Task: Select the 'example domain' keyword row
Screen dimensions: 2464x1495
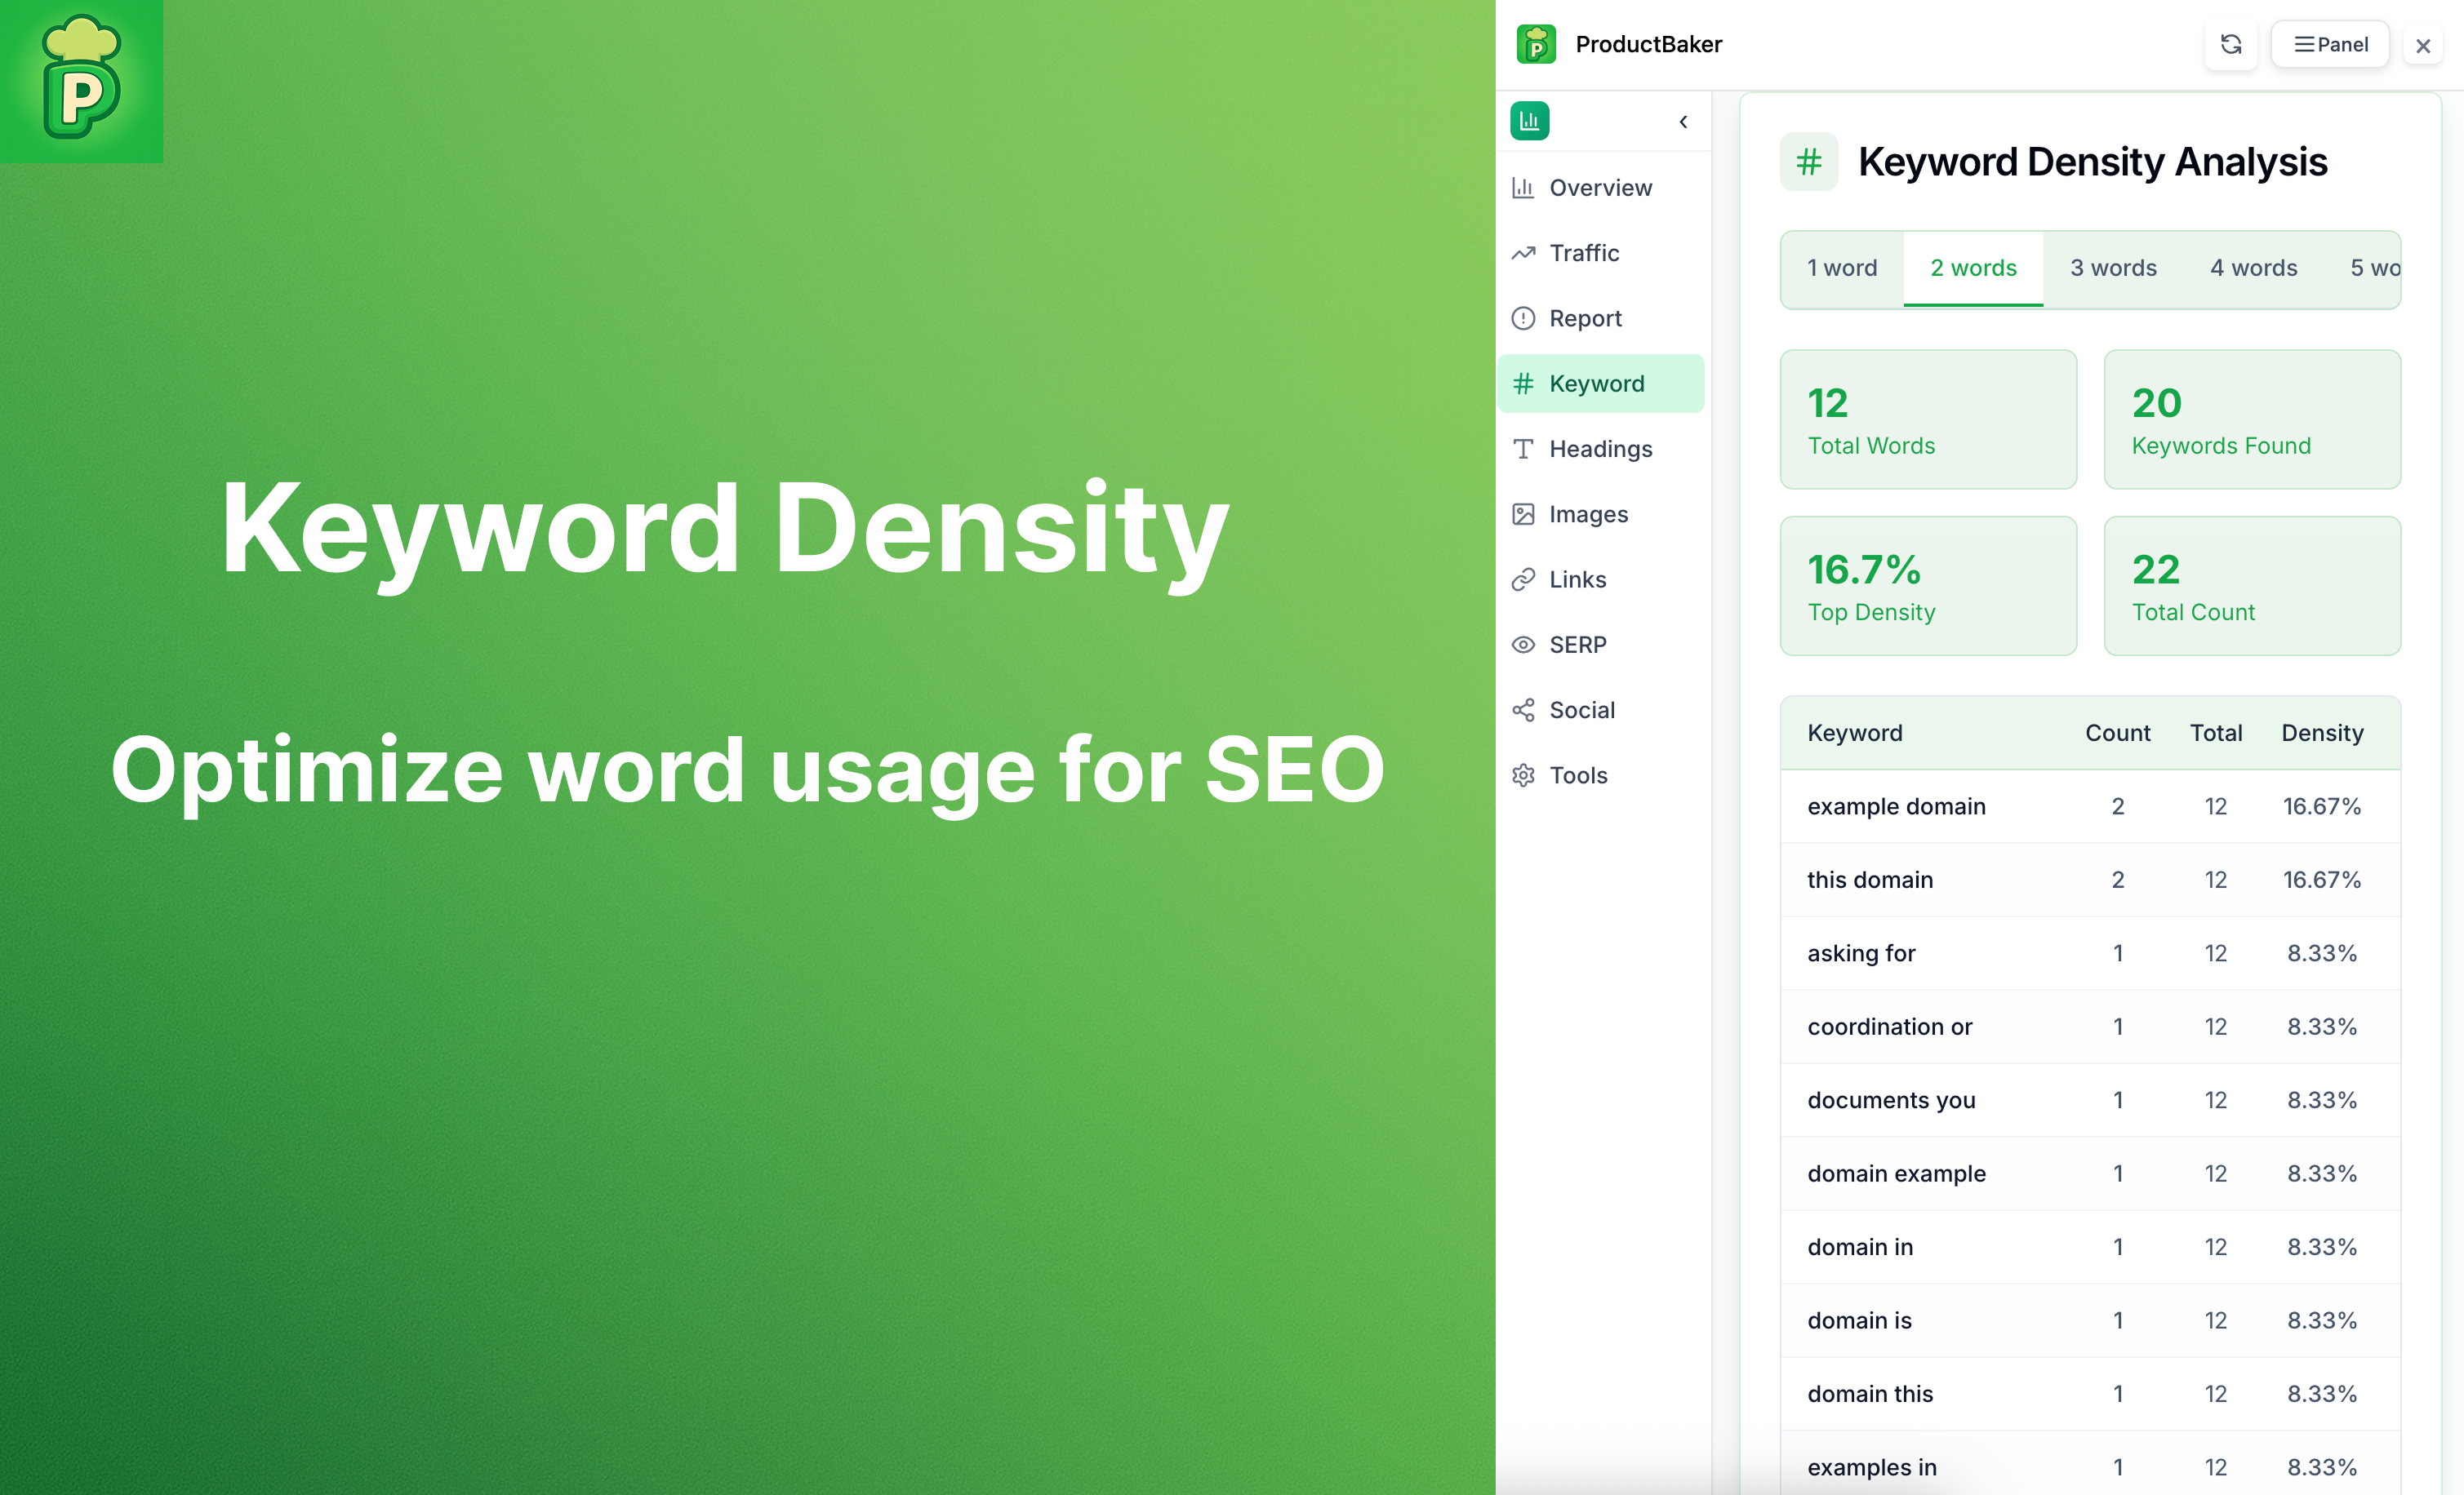Action: [x=2090, y=806]
